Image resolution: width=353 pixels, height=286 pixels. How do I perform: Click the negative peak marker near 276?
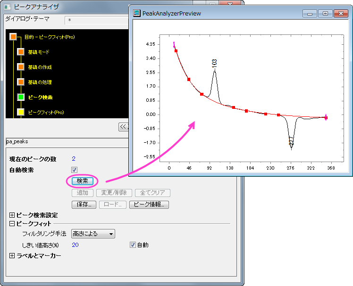click(291, 148)
